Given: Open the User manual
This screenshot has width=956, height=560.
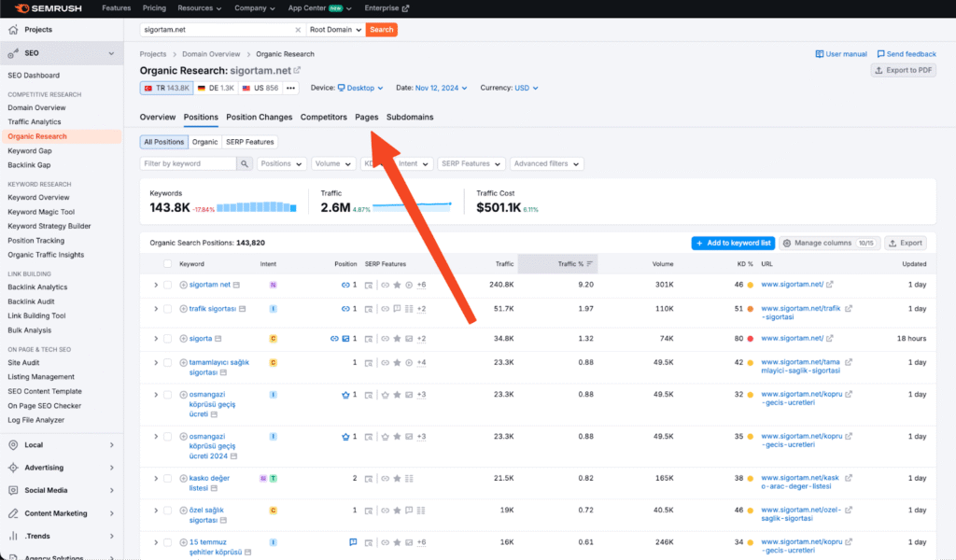Looking at the screenshot, I should click(x=840, y=54).
